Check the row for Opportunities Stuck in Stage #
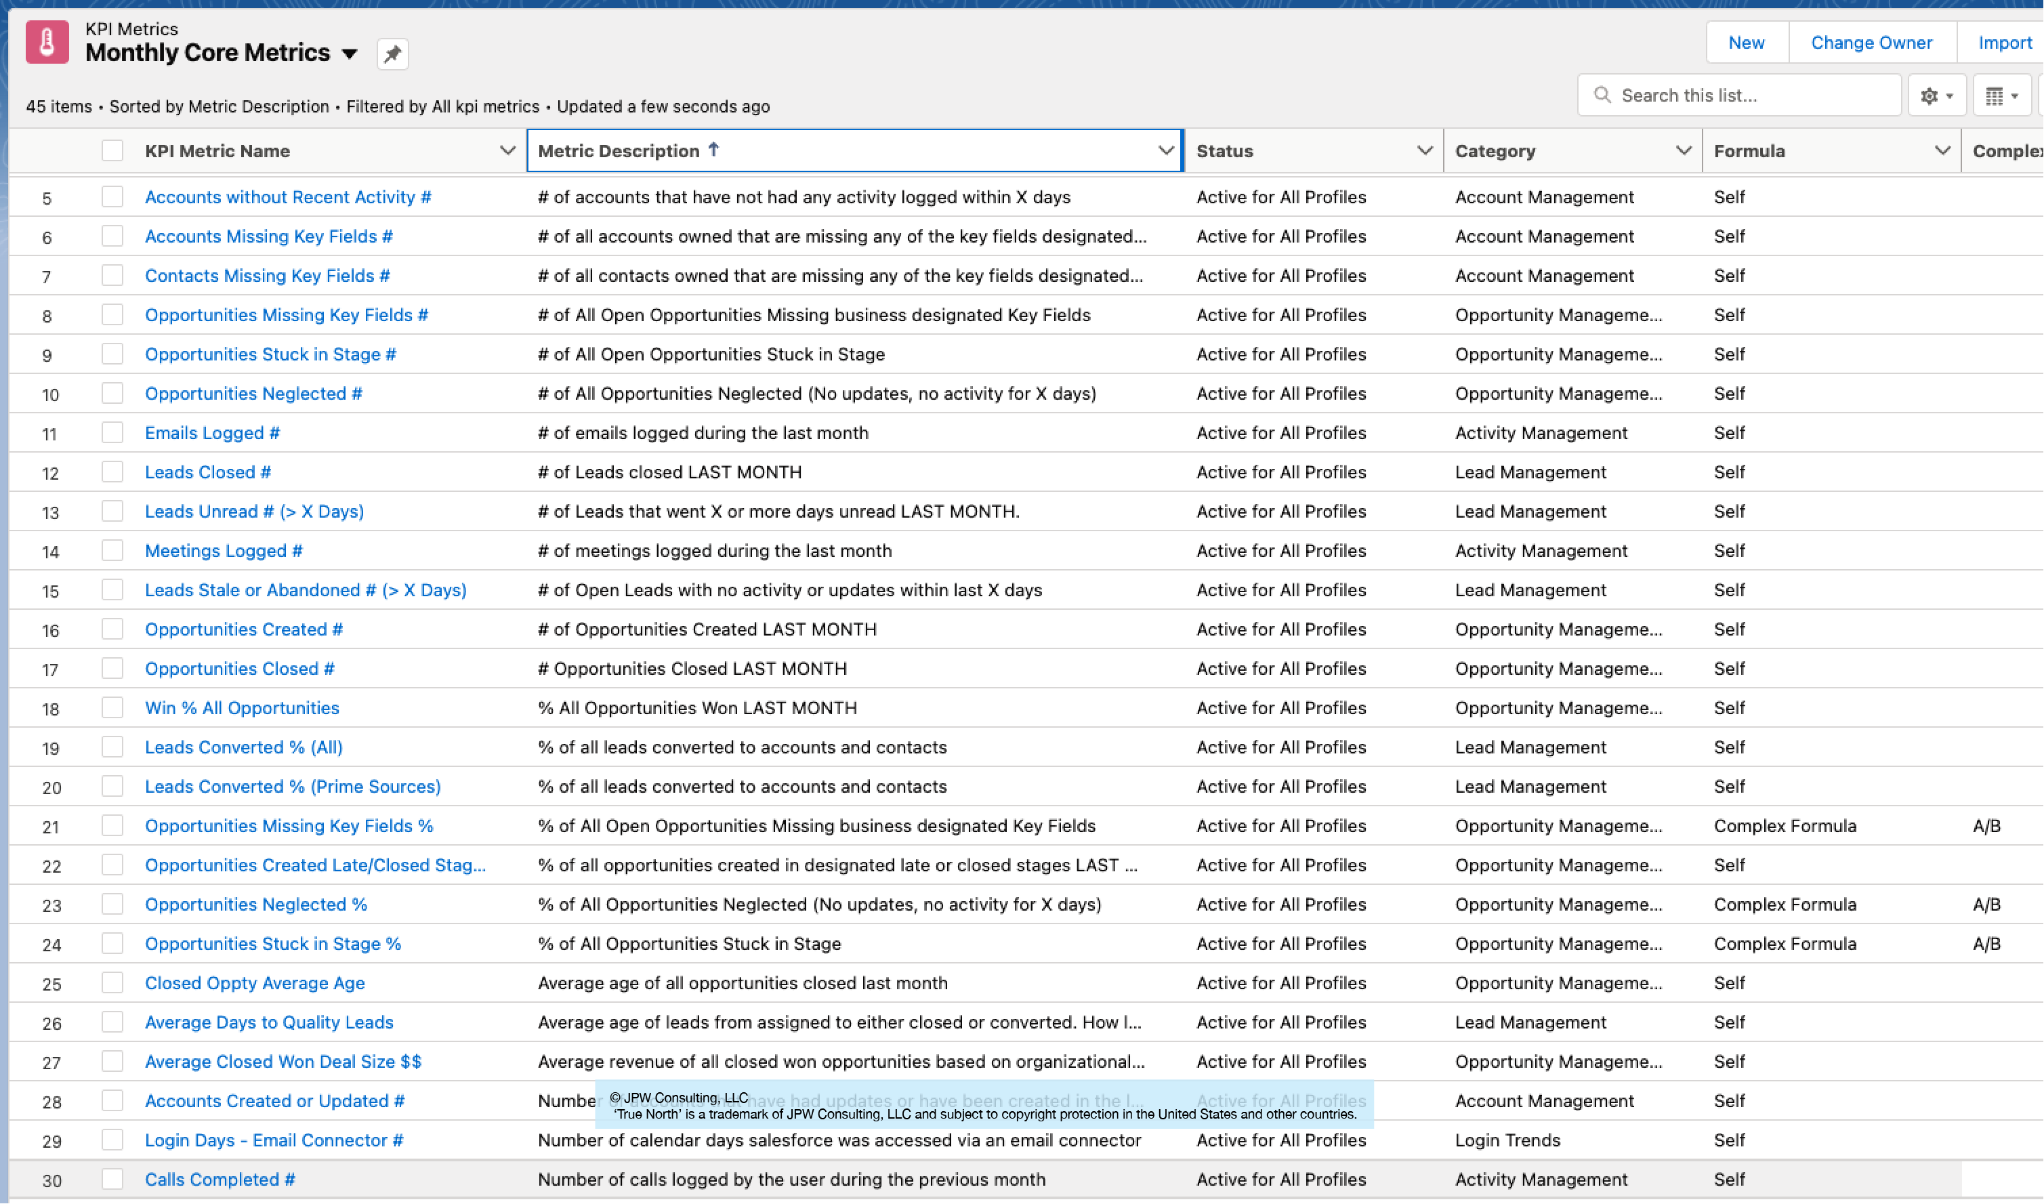The image size is (2044, 1204). [x=112, y=354]
